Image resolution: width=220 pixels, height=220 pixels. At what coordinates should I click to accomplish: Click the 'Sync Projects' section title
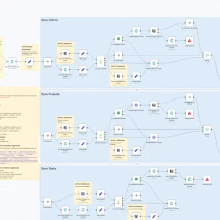[50, 94]
